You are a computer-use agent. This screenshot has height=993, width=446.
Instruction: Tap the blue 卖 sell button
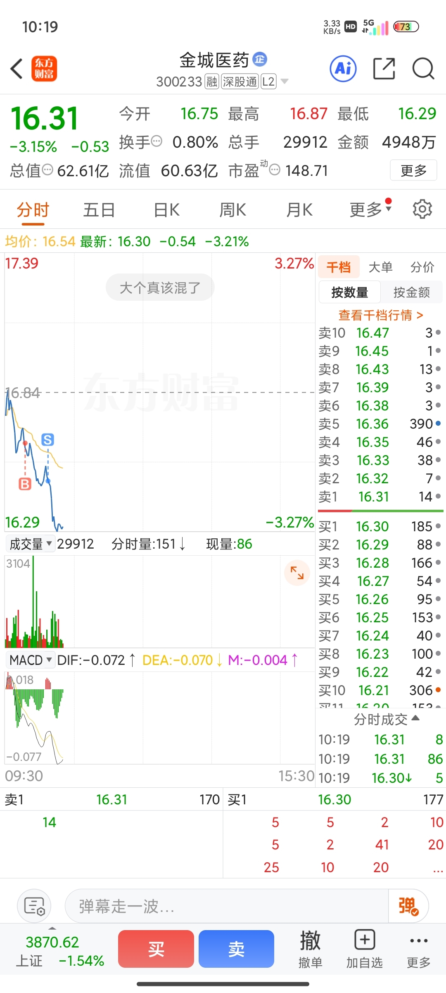pos(236,949)
